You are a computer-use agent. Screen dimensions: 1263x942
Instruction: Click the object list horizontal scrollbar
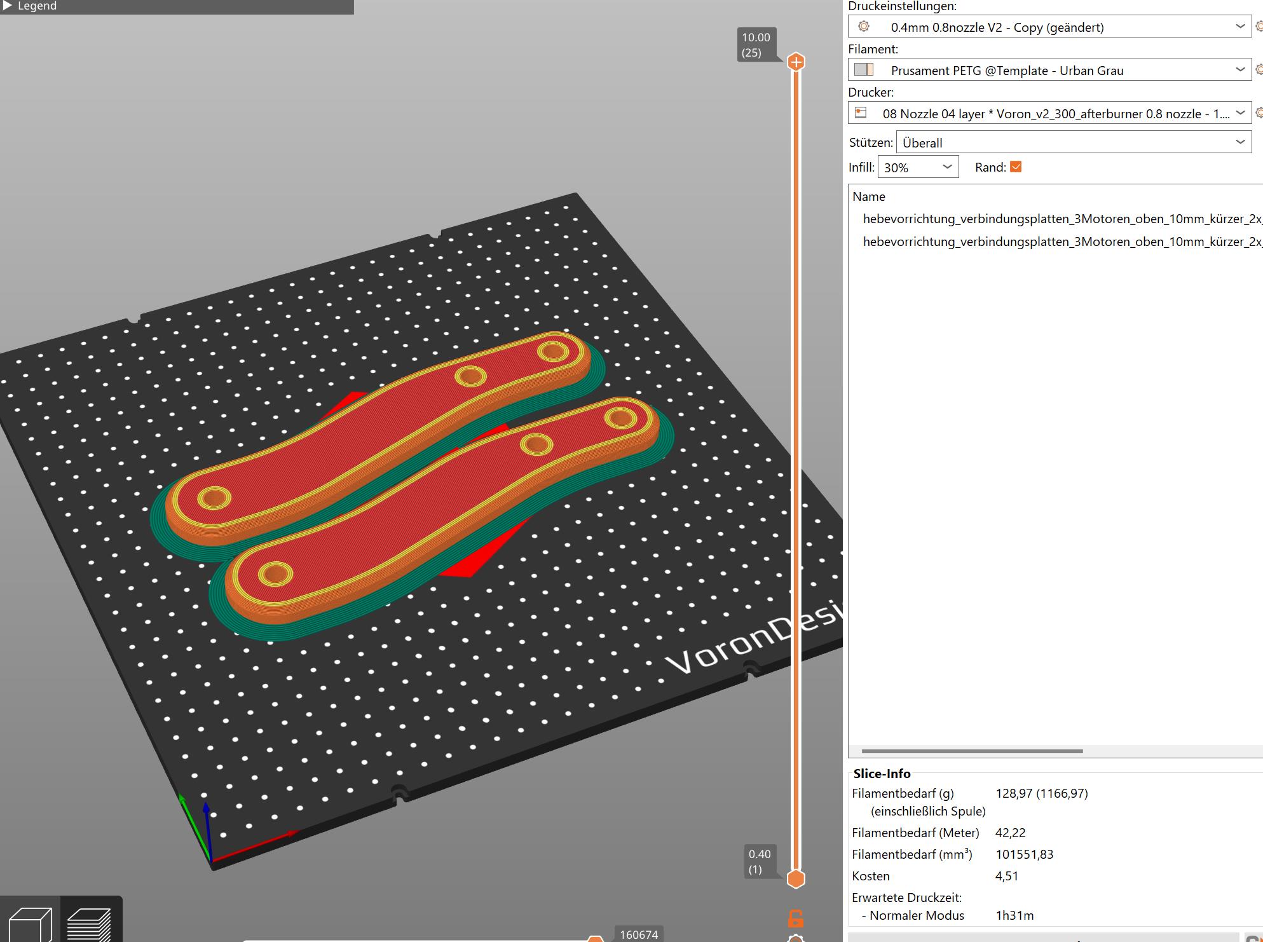pyautogui.click(x=972, y=751)
